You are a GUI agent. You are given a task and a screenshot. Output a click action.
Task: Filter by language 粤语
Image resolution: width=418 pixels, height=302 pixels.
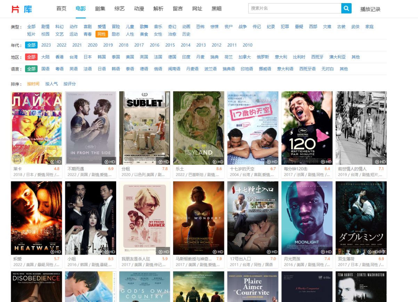pyautogui.click(x=59, y=69)
